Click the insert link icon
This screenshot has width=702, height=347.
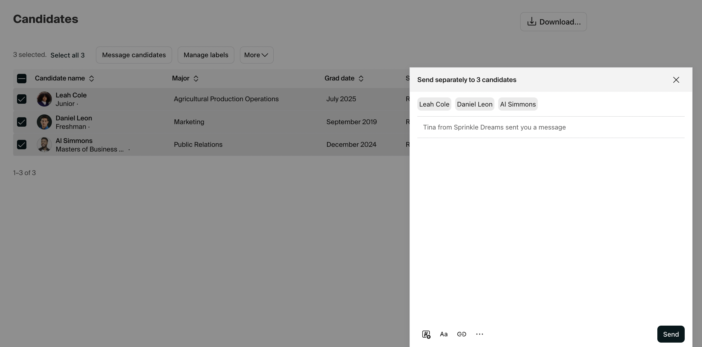click(461, 334)
